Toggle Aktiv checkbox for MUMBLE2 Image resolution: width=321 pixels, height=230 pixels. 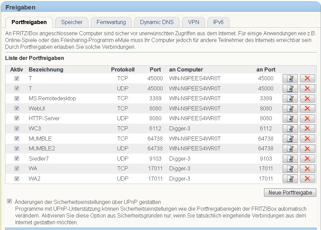tap(17, 148)
